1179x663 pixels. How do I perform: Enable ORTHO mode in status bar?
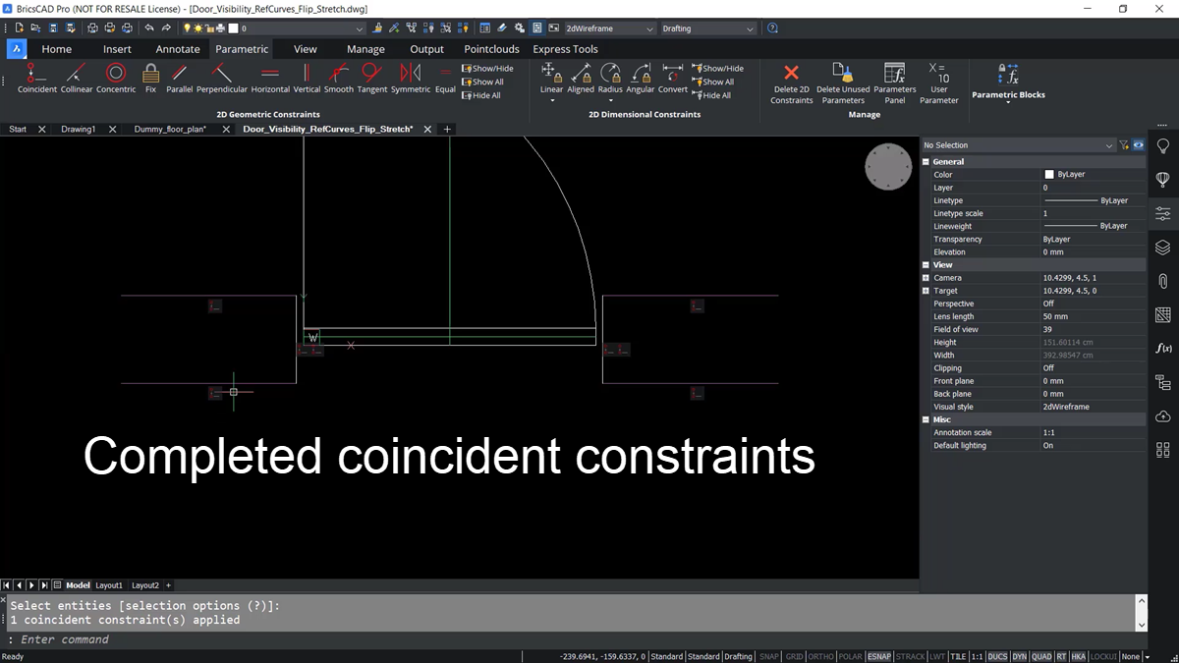click(x=822, y=656)
